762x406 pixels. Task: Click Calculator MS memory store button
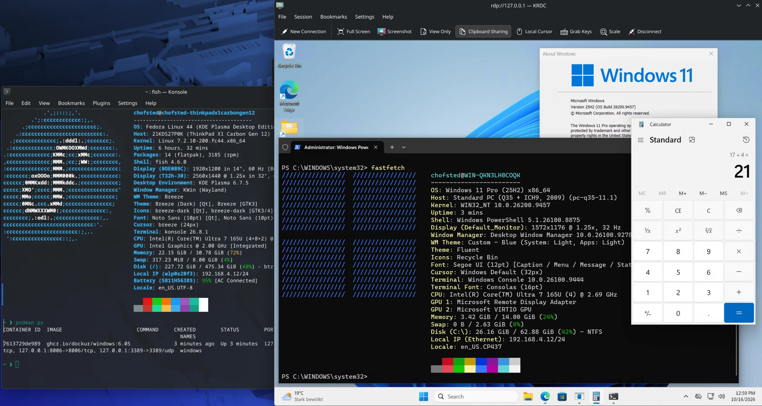pos(723,193)
